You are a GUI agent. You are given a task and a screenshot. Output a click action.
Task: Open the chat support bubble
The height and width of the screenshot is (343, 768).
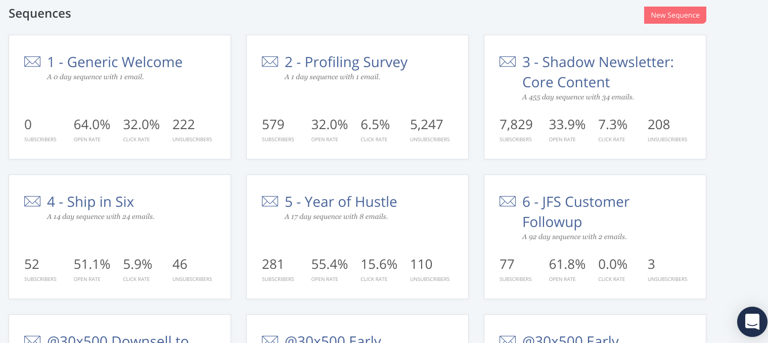(x=752, y=321)
